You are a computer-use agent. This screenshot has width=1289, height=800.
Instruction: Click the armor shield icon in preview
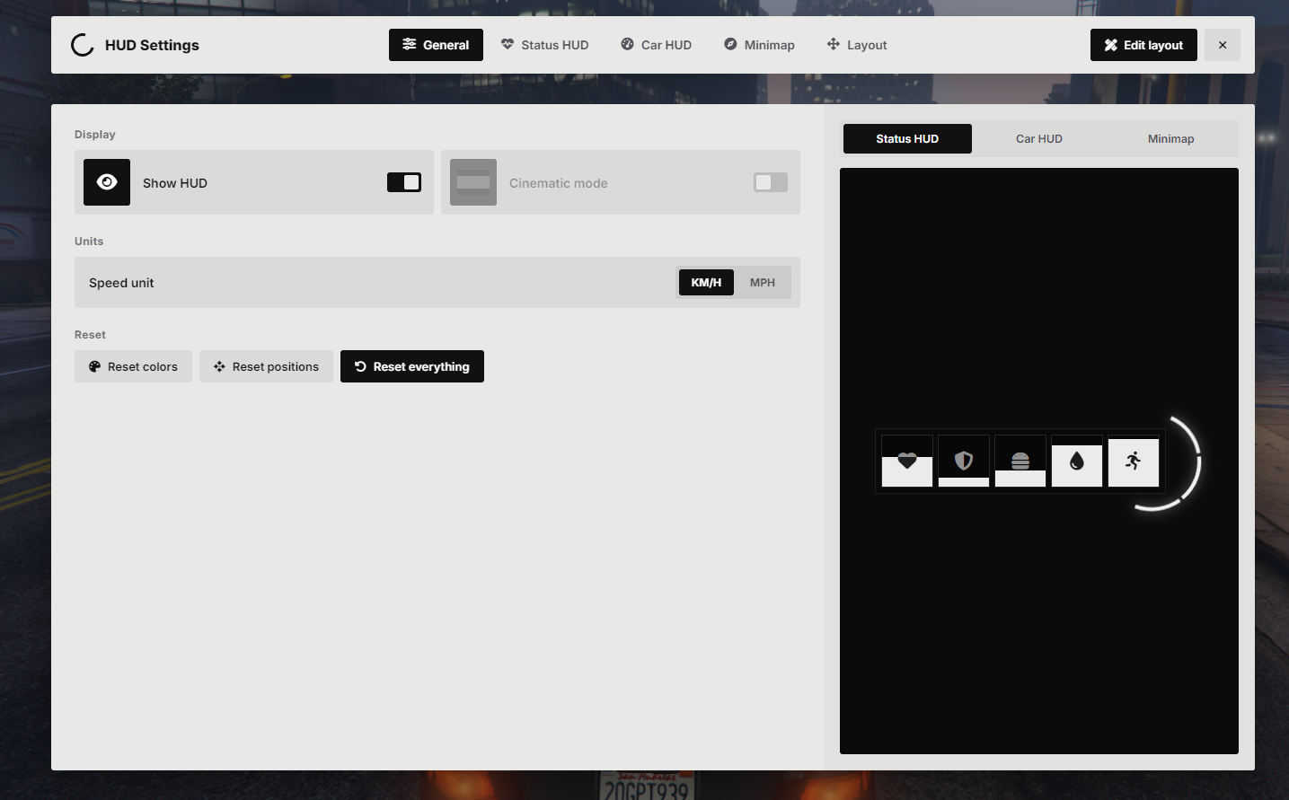tap(964, 461)
